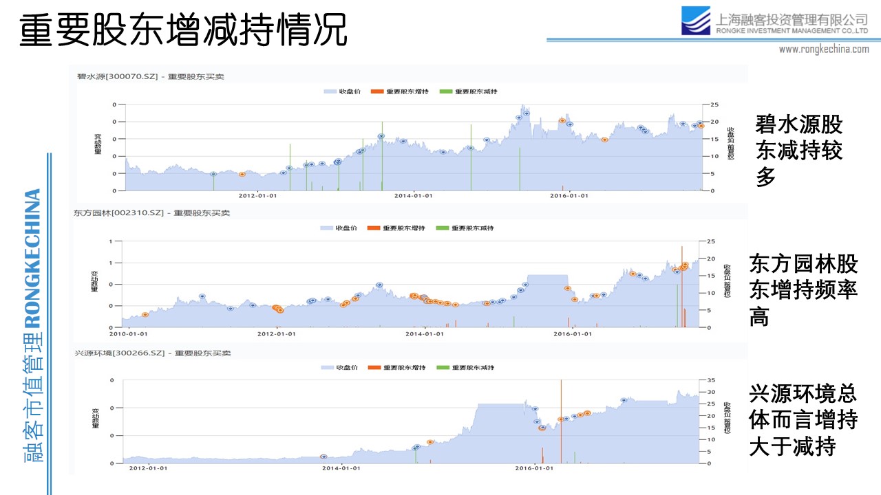Click company name 上海融客投资管理有限公司
This screenshot has height=495, width=881.
coord(792,19)
